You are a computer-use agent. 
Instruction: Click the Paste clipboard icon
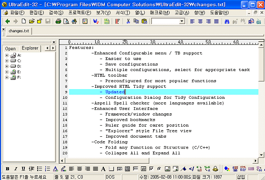click(x=144, y=21)
